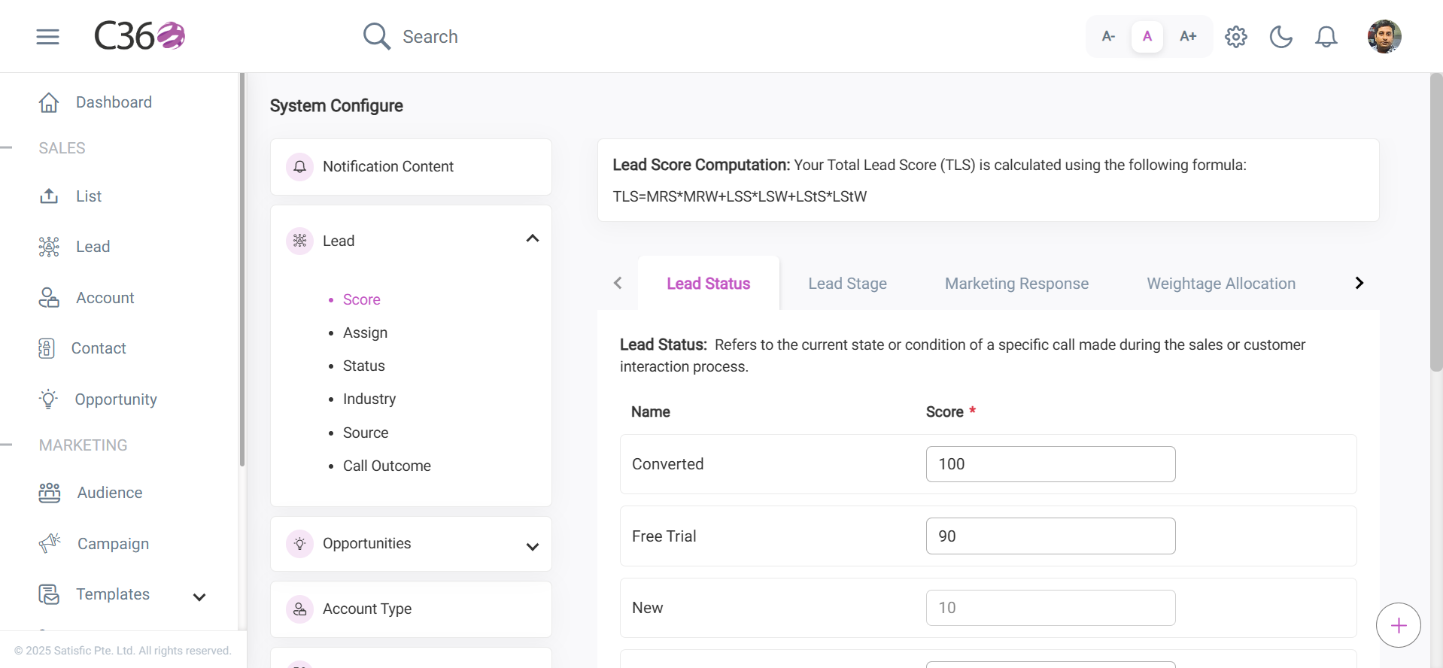
Task: Open the settings gear icon
Action: (x=1236, y=36)
